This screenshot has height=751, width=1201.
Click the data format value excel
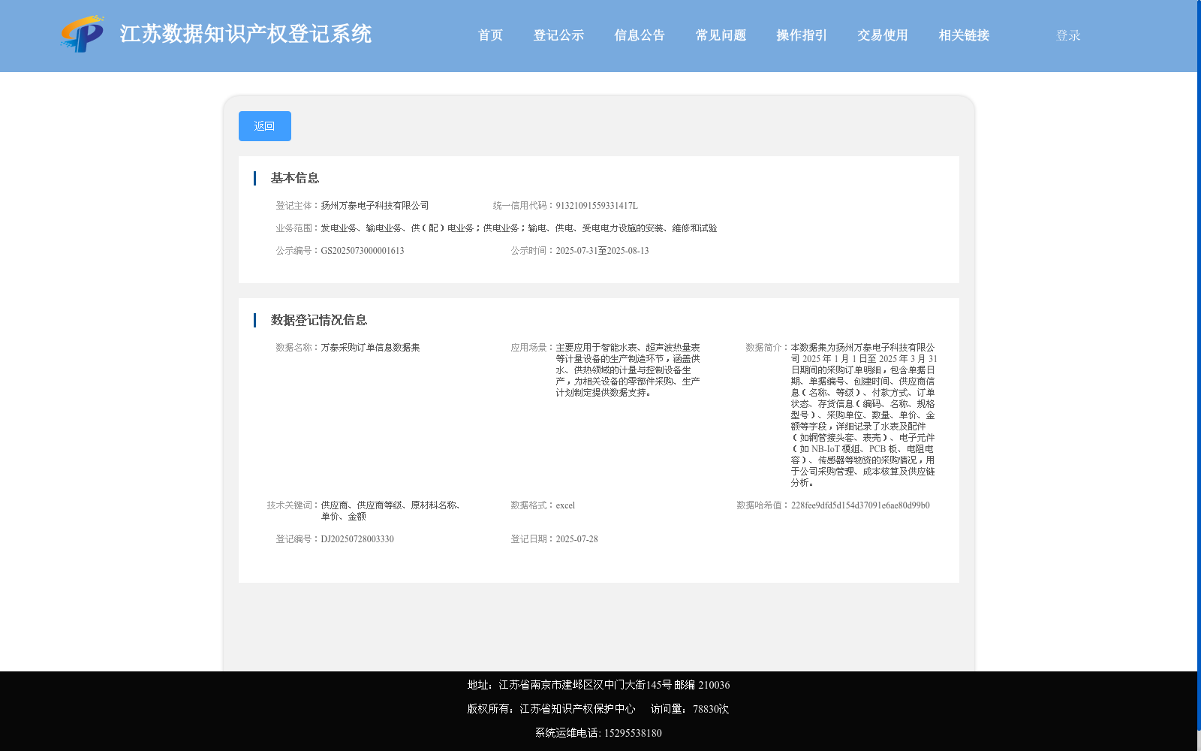565,505
